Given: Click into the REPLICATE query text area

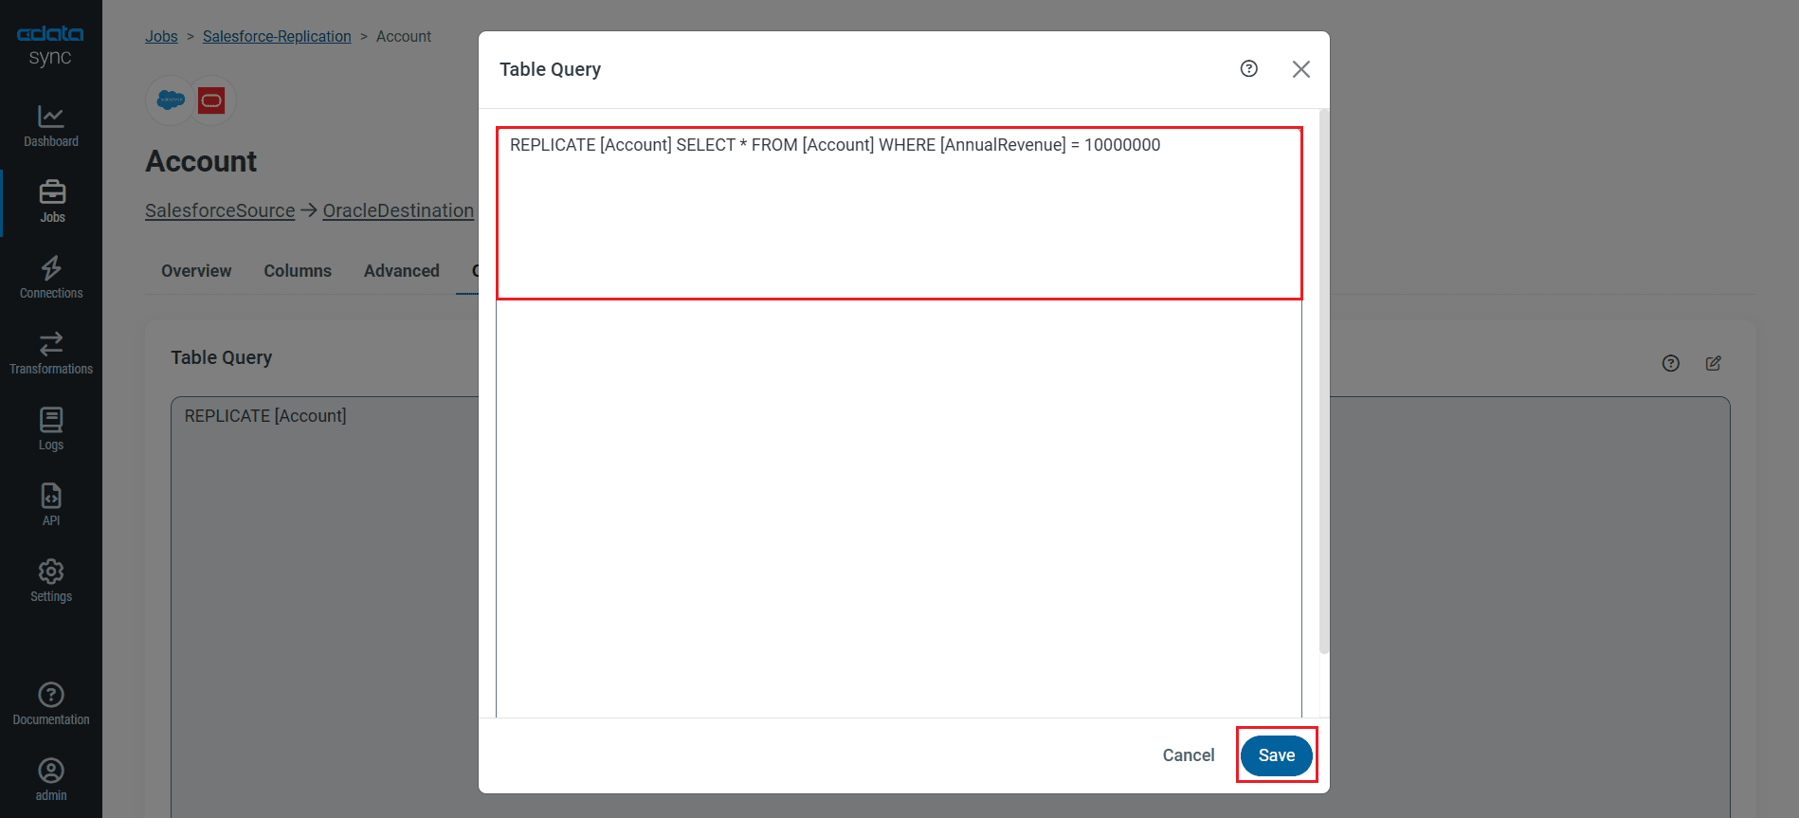Looking at the screenshot, I should click(x=899, y=213).
